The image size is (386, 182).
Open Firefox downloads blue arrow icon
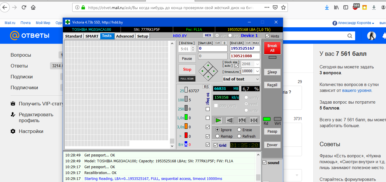327,7
